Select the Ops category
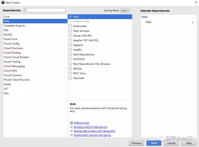Viewport: 199px width, 147px height. (35, 93)
